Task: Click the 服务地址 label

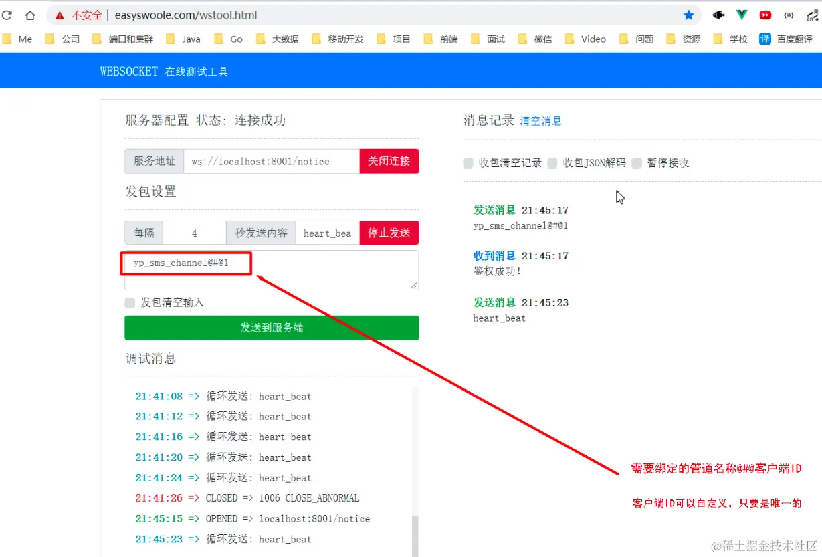Action: click(155, 161)
